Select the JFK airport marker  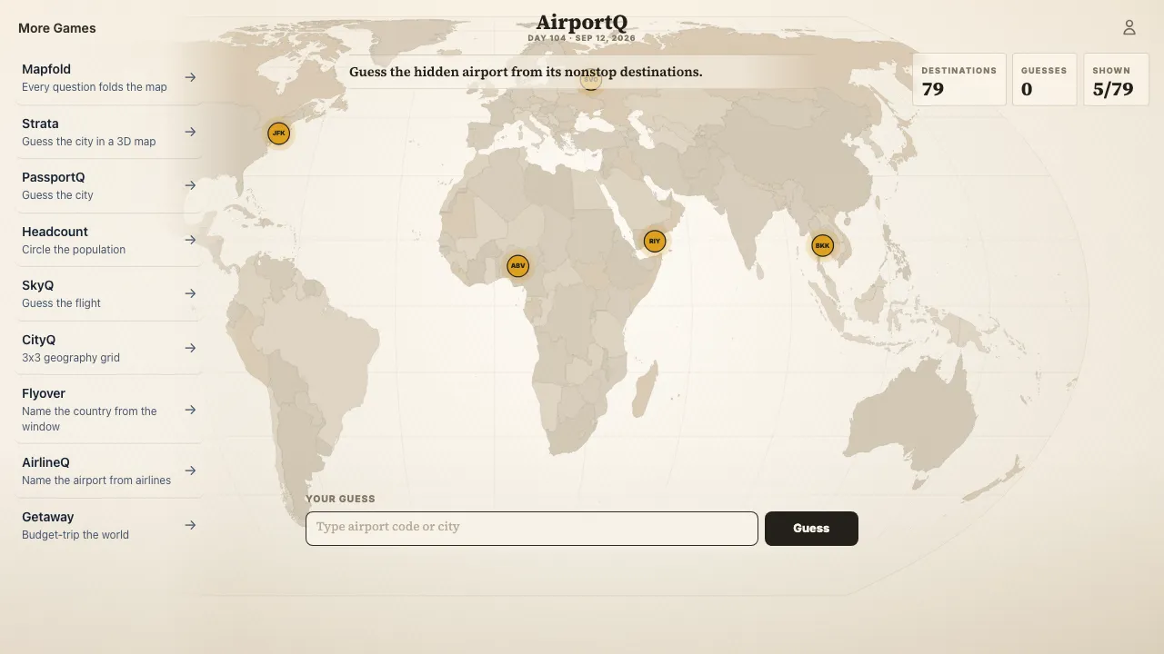coord(279,134)
